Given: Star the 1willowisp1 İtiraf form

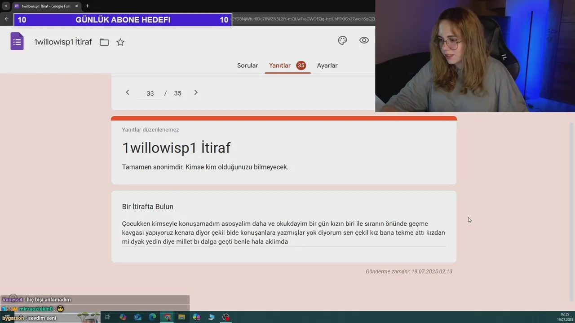Looking at the screenshot, I should tap(120, 42).
